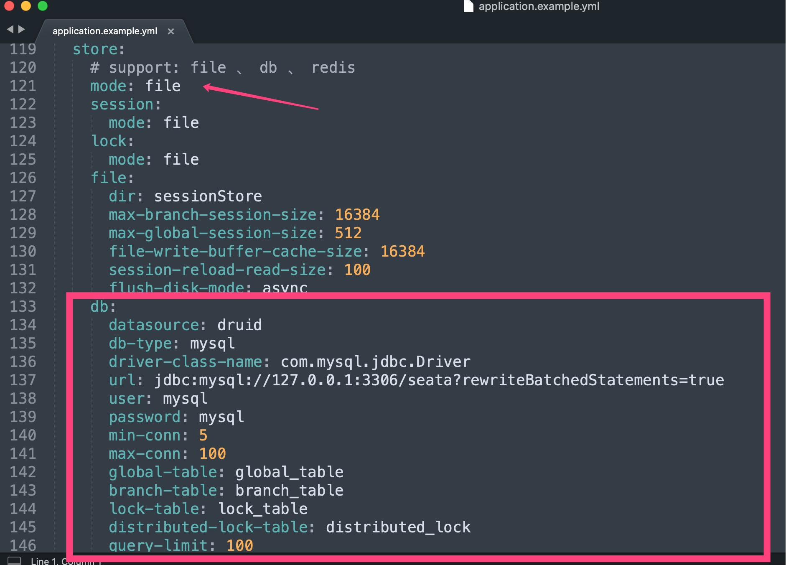786x565 pixels.
Task: Click the 'session:' key
Action: (x=126, y=104)
